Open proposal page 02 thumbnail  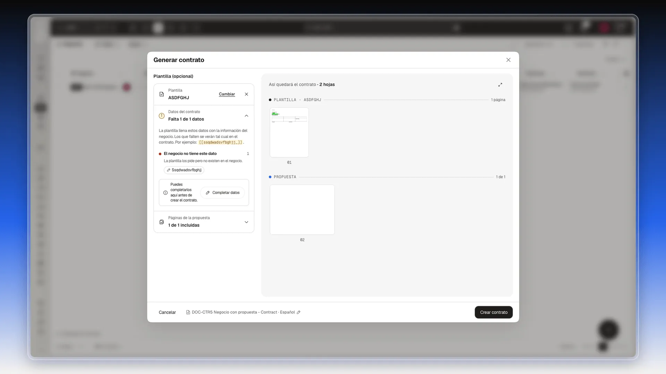302,210
